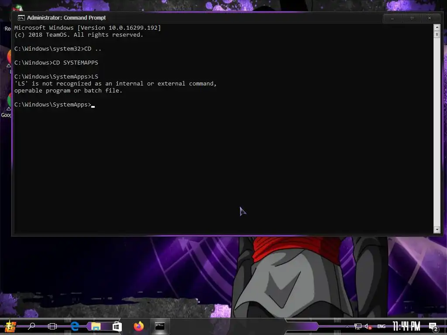Click the Administrator: Command Prompt title text
This screenshot has width=447, height=335.
66,17
